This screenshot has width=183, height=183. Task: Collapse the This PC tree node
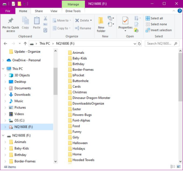(3, 69)
